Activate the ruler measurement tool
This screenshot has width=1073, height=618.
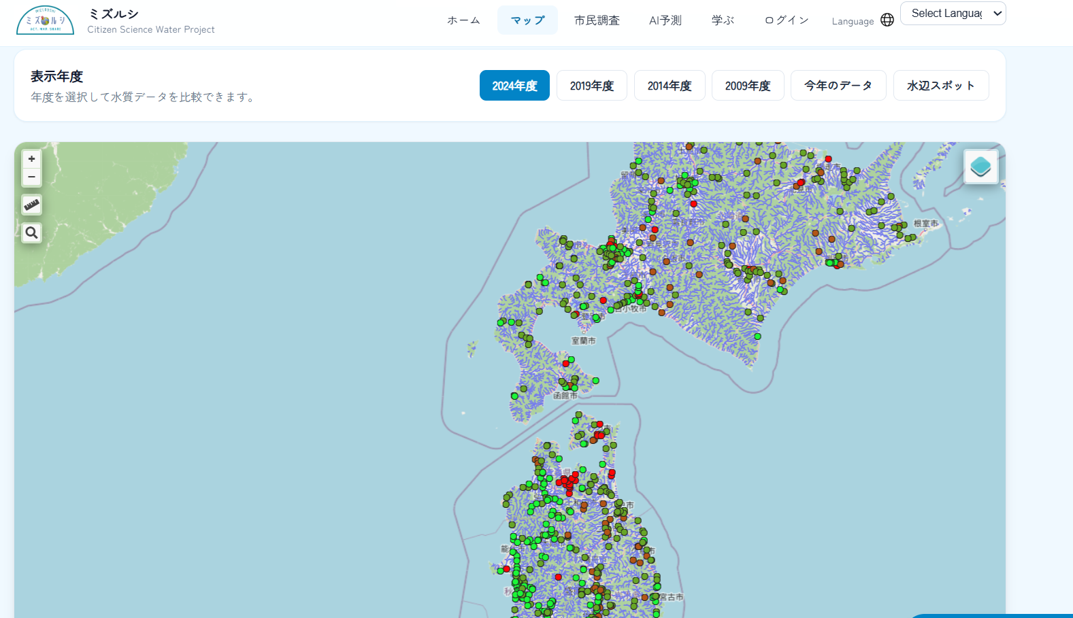pyautogui.click(x=31, y=205)
